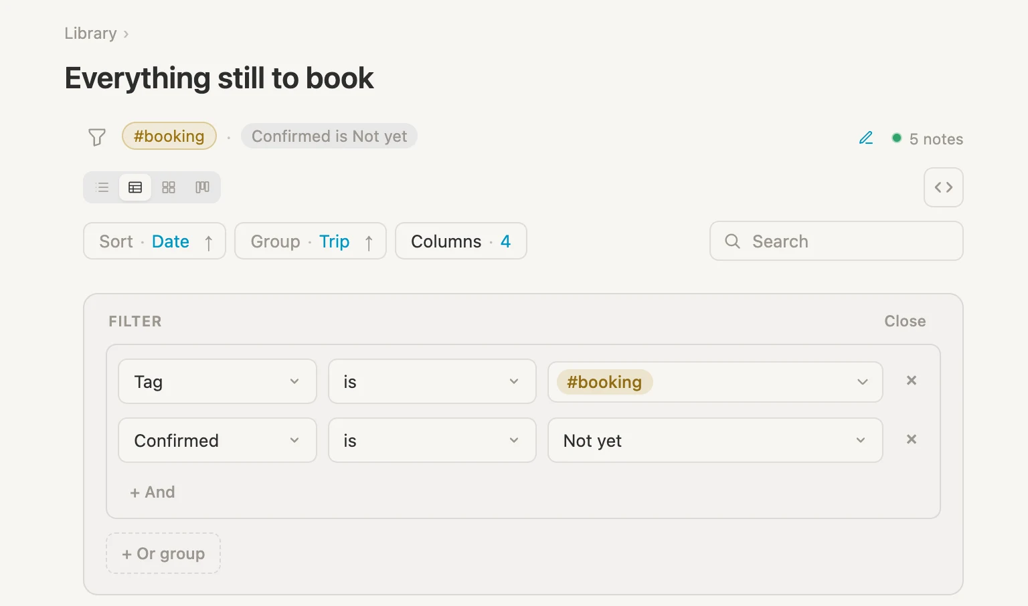Image resolution: width=1028 pixels, height=606 pixels.
Task: Reverse the Date sort direction arrow
Action: tap(209, 242)
